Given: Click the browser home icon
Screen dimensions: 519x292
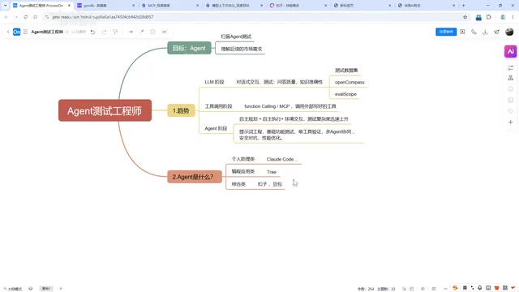Looking at the screenshot, I should pos(36,17).
